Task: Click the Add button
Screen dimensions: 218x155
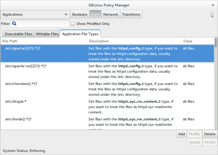Action: point(182,134)
